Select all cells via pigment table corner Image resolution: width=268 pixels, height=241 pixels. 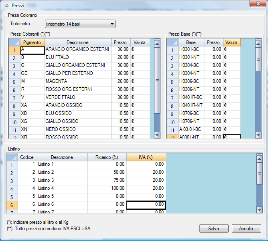coord(14,42)
